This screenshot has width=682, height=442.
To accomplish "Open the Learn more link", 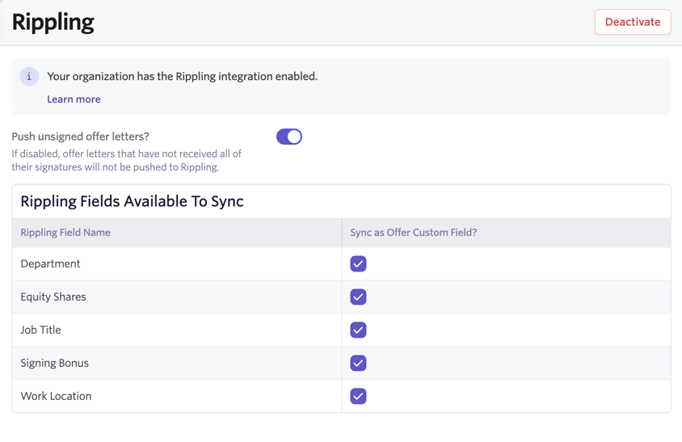I will pyautogui.click(x=74, y=99).
